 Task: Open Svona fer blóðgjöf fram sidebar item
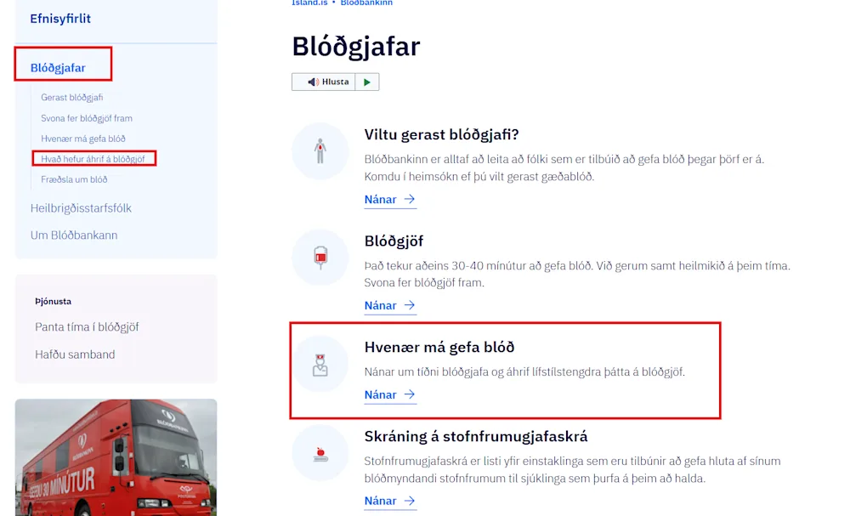point(87,118)
